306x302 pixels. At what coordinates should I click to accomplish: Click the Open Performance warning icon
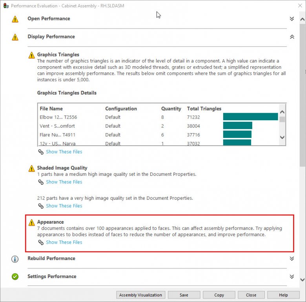15,19
